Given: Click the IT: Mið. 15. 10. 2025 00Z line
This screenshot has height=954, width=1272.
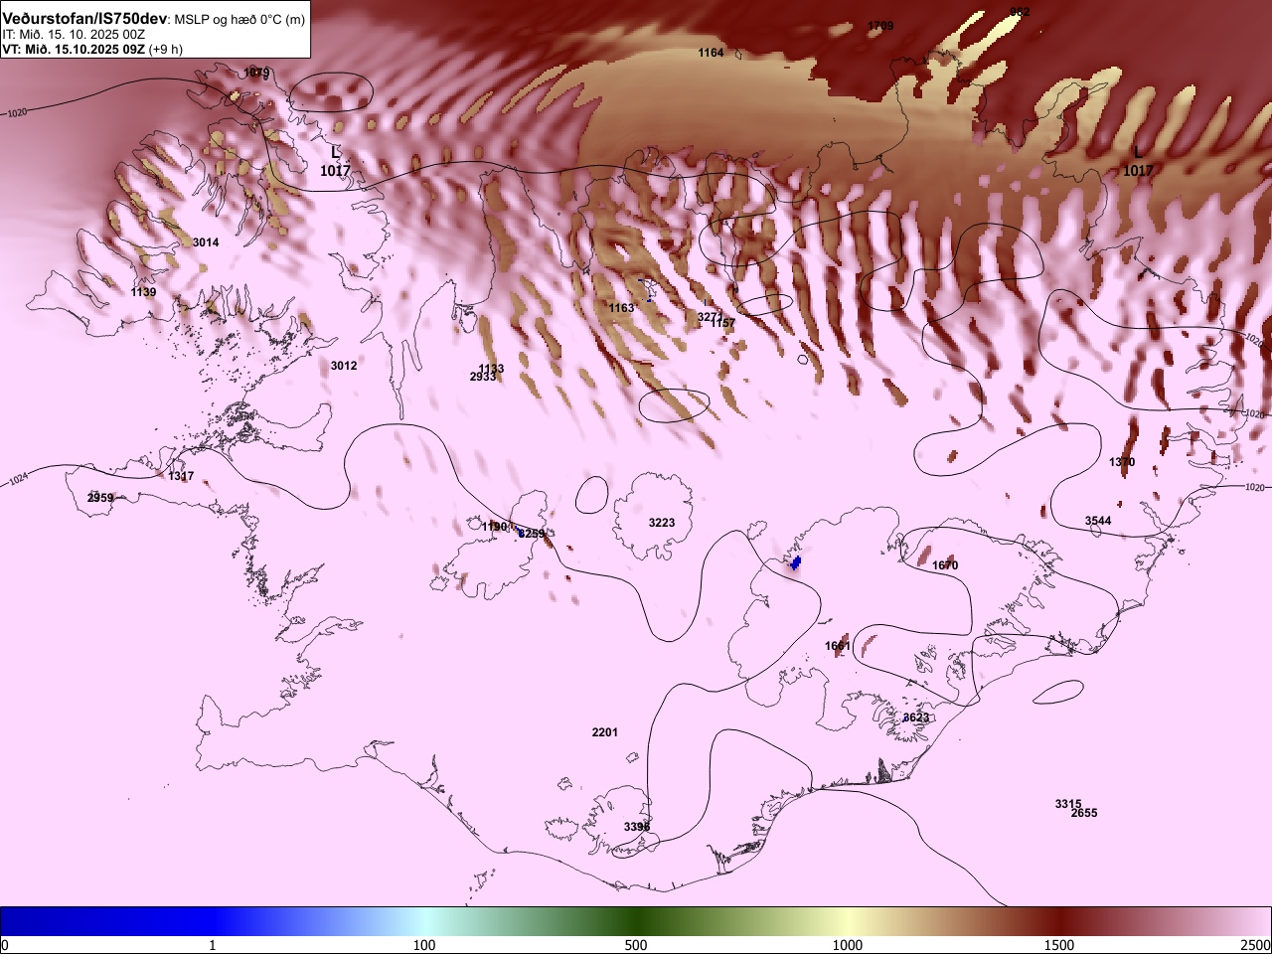Looking at the screenshot, I should click(74, 34).
